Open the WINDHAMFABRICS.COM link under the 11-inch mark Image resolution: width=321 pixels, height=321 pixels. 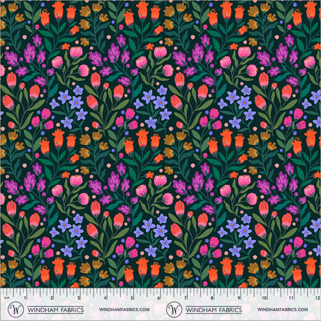[283, 310]
